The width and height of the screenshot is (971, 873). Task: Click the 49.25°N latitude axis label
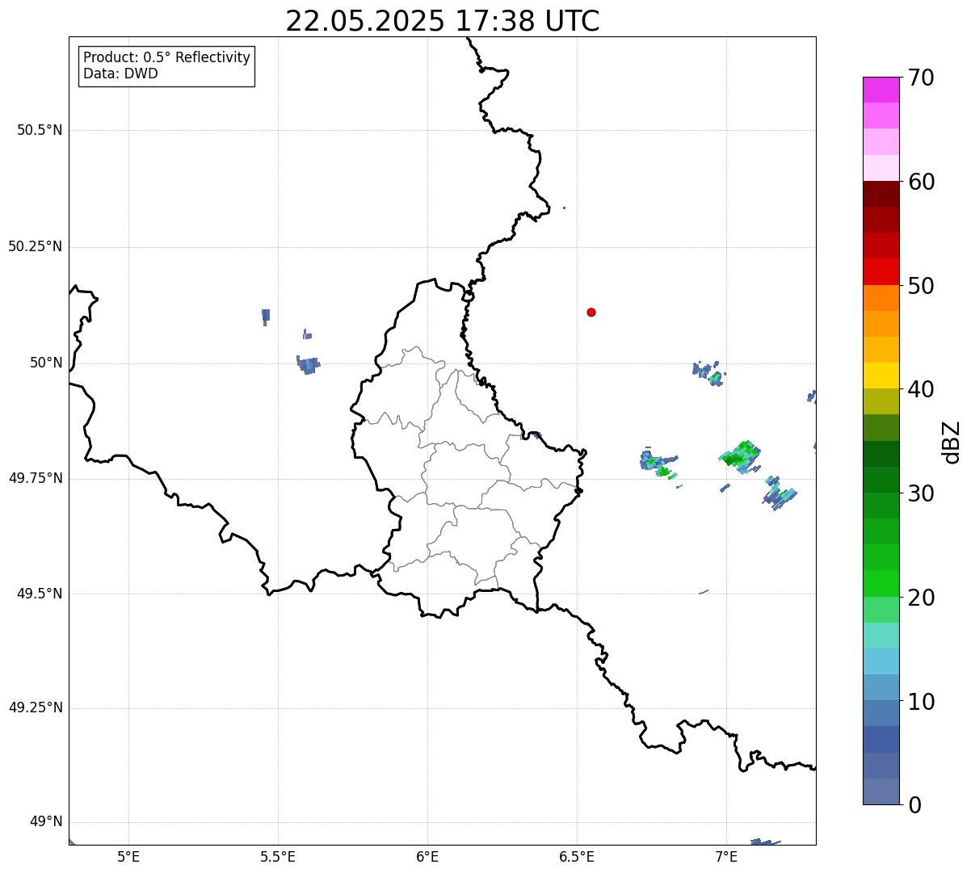click(x=36, y=708)
